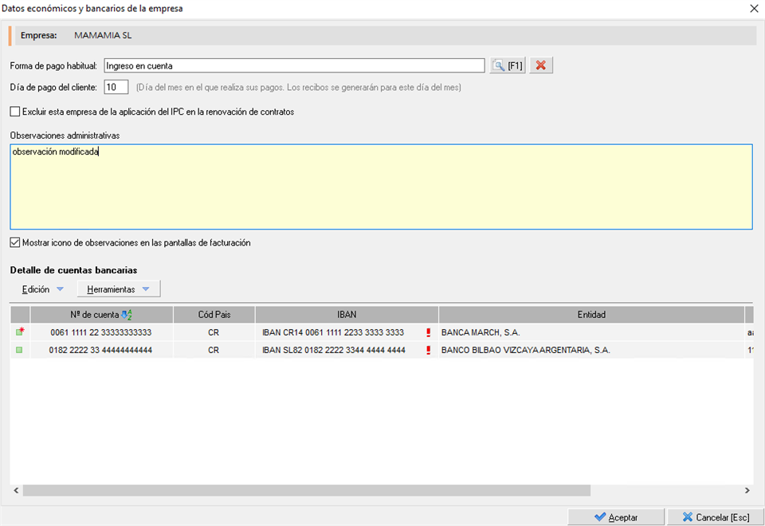Click the Entidad column header
This screenshot has height=526, width=765.
pos(591,315)
